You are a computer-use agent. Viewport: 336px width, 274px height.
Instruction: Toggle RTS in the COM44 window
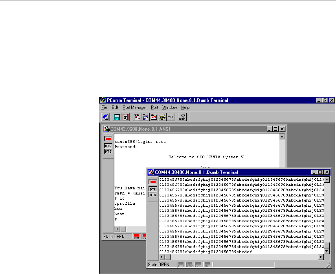click(153, 195)
